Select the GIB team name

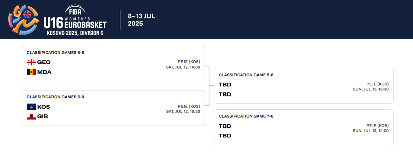(x=43, y=116)
